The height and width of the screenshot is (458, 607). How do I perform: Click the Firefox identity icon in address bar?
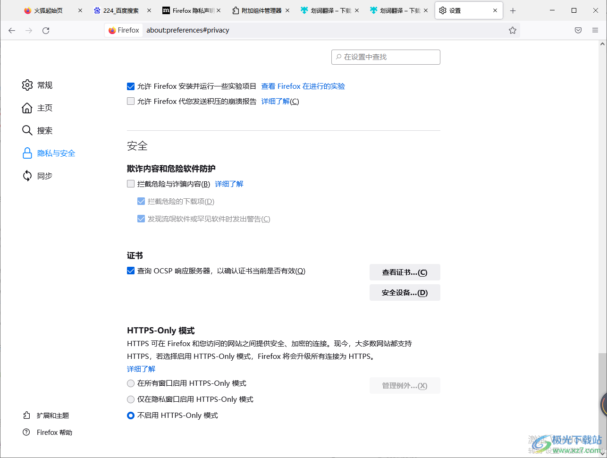(x=124, y=30)
